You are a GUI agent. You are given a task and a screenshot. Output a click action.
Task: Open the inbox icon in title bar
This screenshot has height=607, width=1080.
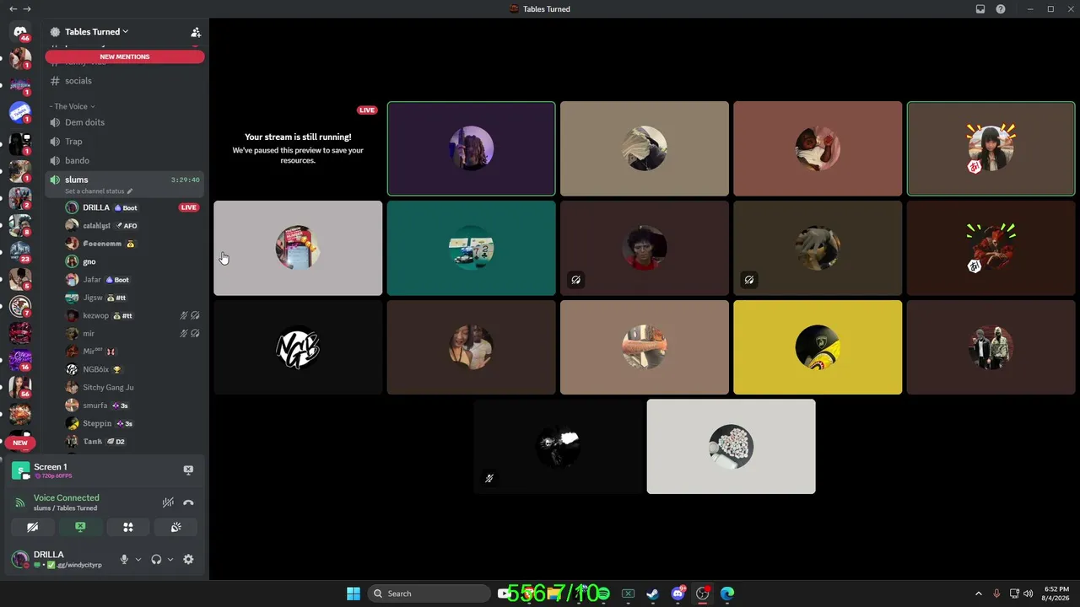pyautogui.click(x=980, y=8)
